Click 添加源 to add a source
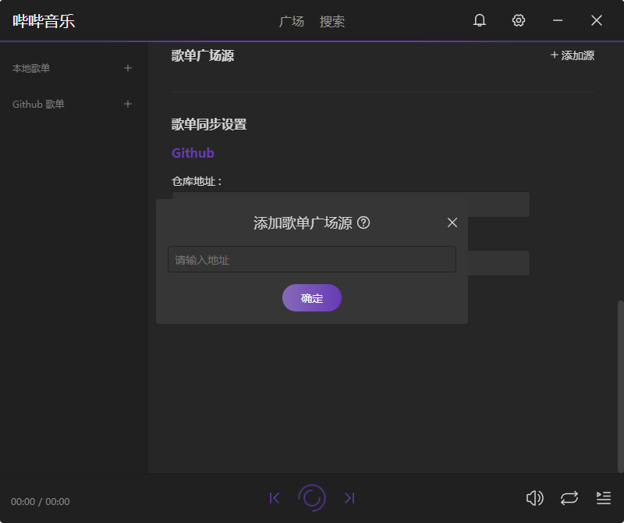624x523 pixels. tap(573, 55)
